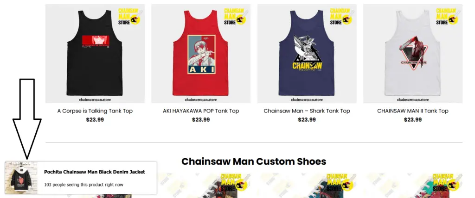Open the white CHAINSAW MAN II tank image

[x=413, y=54]
